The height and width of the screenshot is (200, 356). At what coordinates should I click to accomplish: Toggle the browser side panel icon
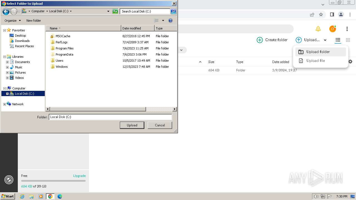[332, 14]
